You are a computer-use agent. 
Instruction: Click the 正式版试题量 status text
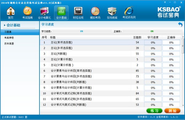point(14,117)
